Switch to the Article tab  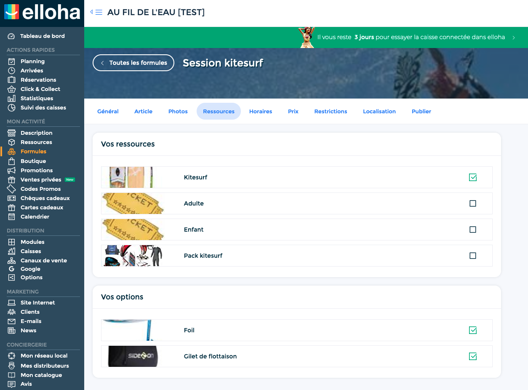(143, 111)
